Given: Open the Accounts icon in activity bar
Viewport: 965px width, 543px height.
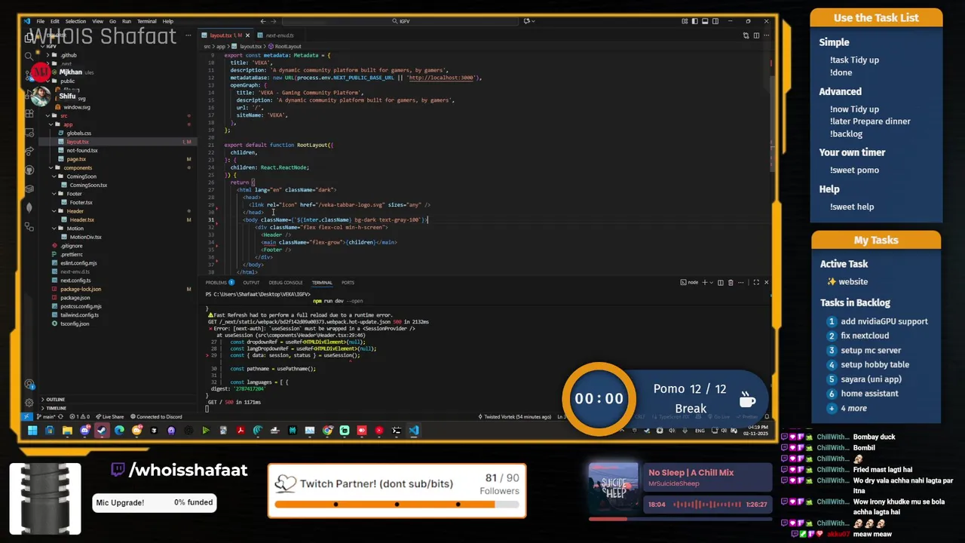Looking at the screenshot, I should click(x=29, y=385).
